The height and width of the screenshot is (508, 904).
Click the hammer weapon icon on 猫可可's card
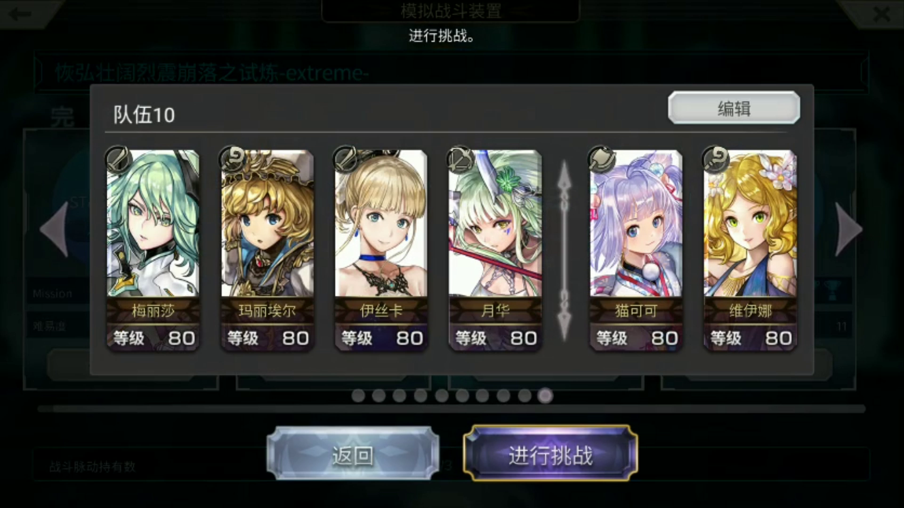(x=602, y=159)
